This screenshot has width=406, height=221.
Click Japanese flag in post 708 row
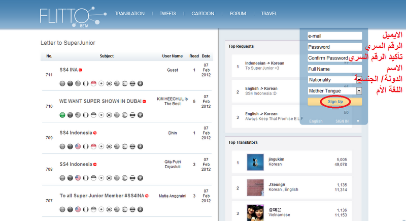click(101, 178)
